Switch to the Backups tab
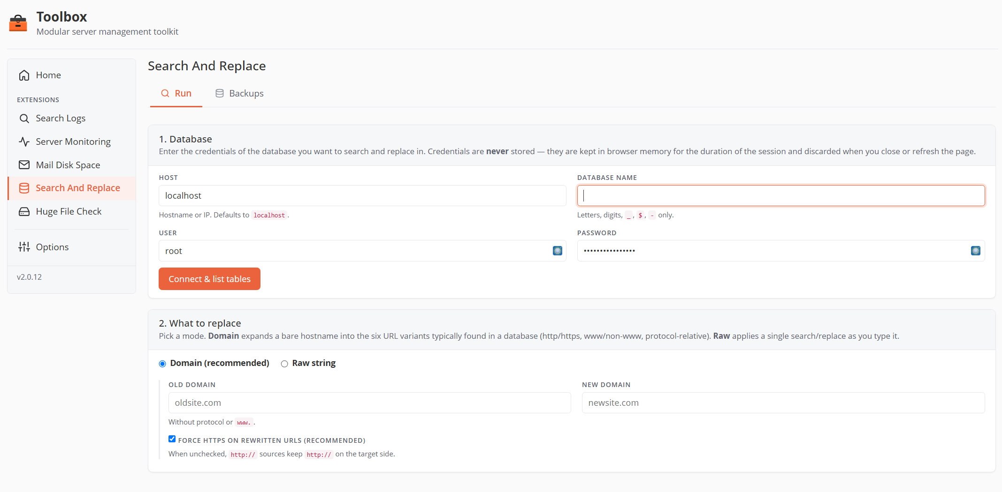 coord(239,93)
